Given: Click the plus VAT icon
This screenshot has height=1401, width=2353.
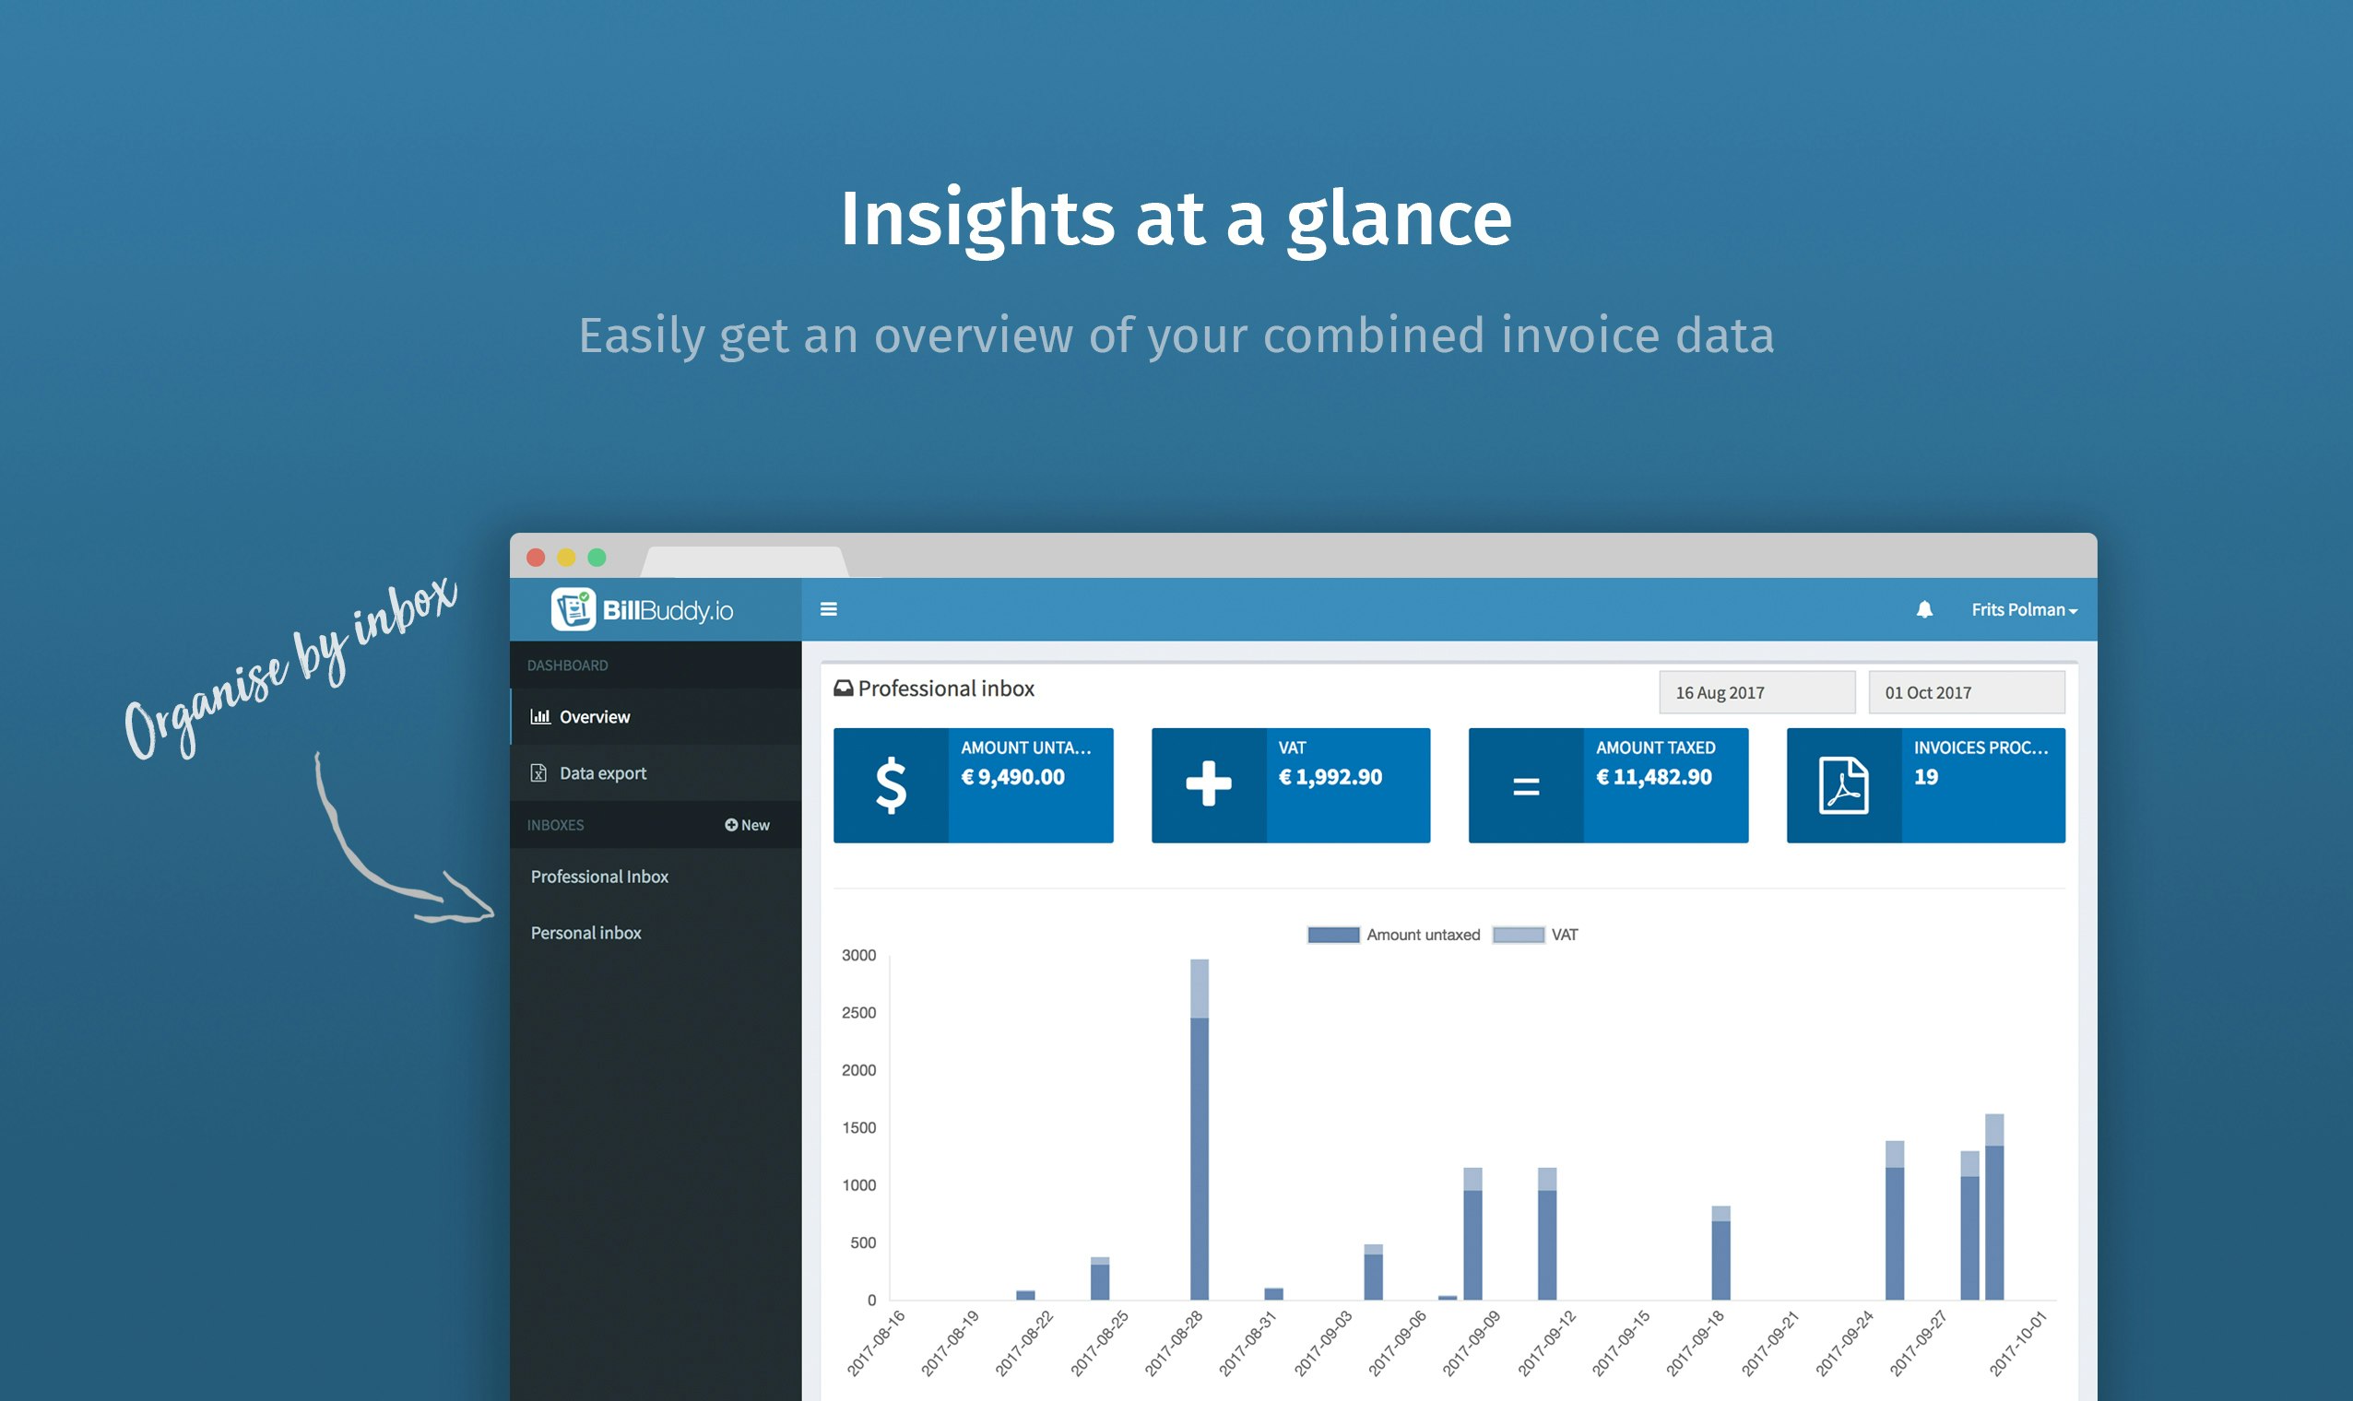Looking at the screenshot, I should click(1208, 785).
